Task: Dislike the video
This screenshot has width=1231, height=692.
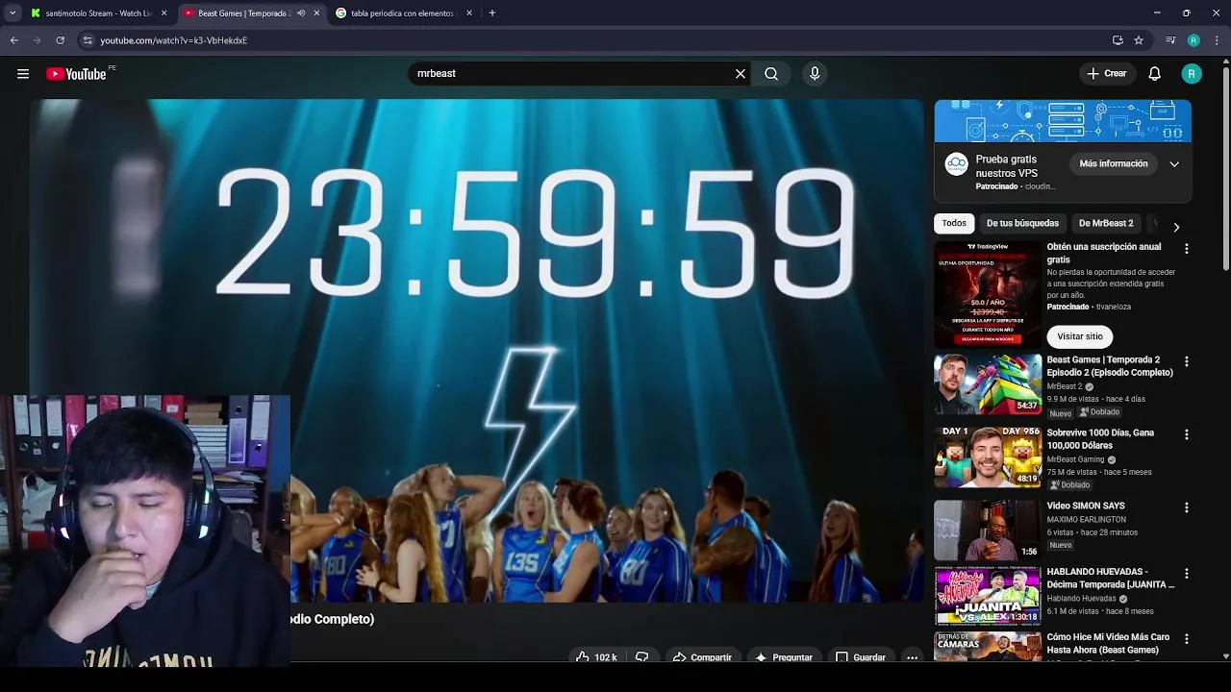Action: point(641,657)
